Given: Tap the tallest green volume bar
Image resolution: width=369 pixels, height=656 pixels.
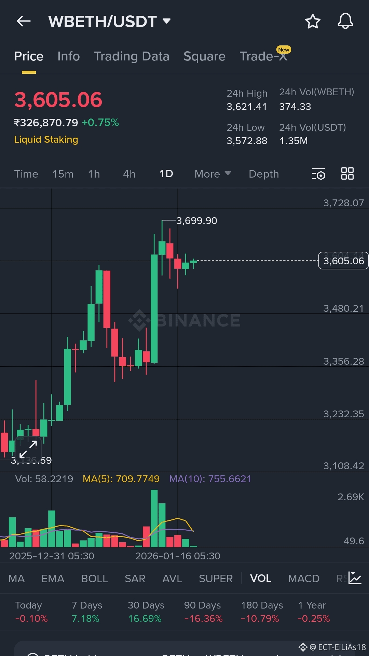Looking at the screenshot, I should [x=154, y=518].
